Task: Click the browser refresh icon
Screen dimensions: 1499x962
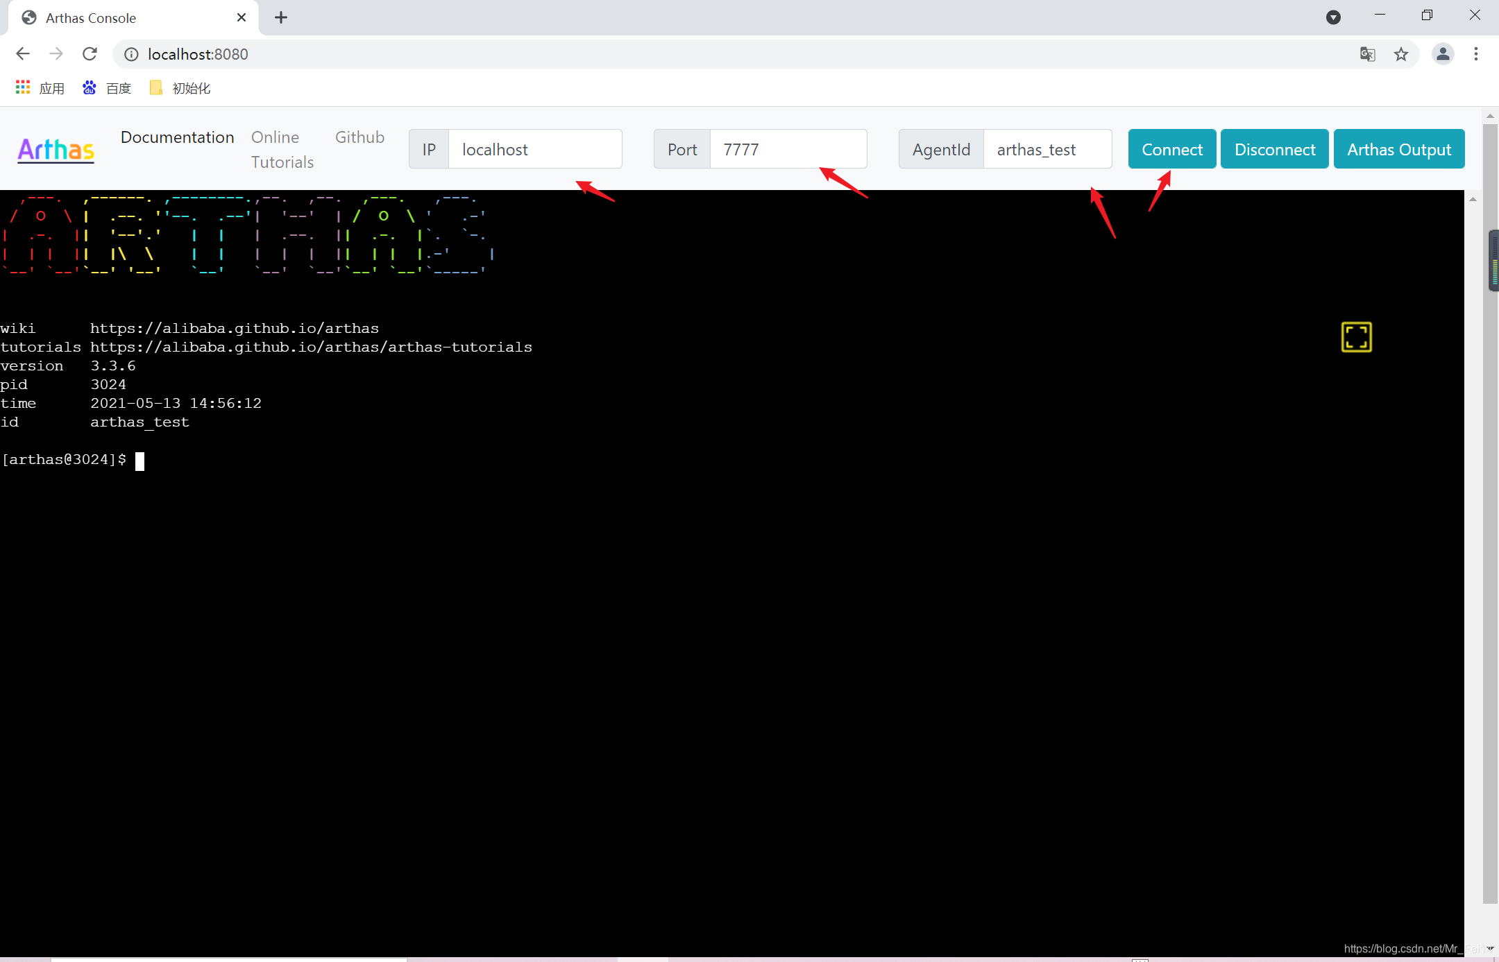Action: click(x=93, y=53)
